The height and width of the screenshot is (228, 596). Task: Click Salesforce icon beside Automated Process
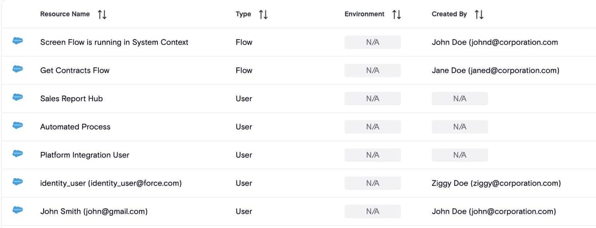[18, 126]
